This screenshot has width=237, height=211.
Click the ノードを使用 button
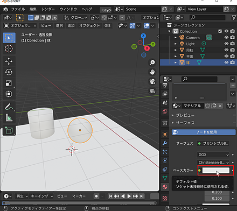click(x=204, y=132)
